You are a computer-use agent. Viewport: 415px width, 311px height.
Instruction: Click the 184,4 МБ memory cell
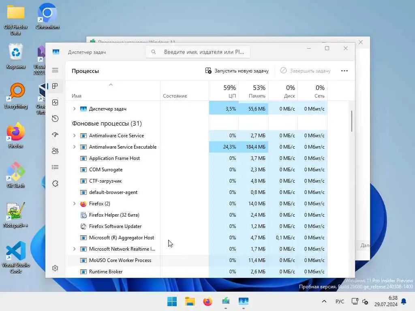253,147
